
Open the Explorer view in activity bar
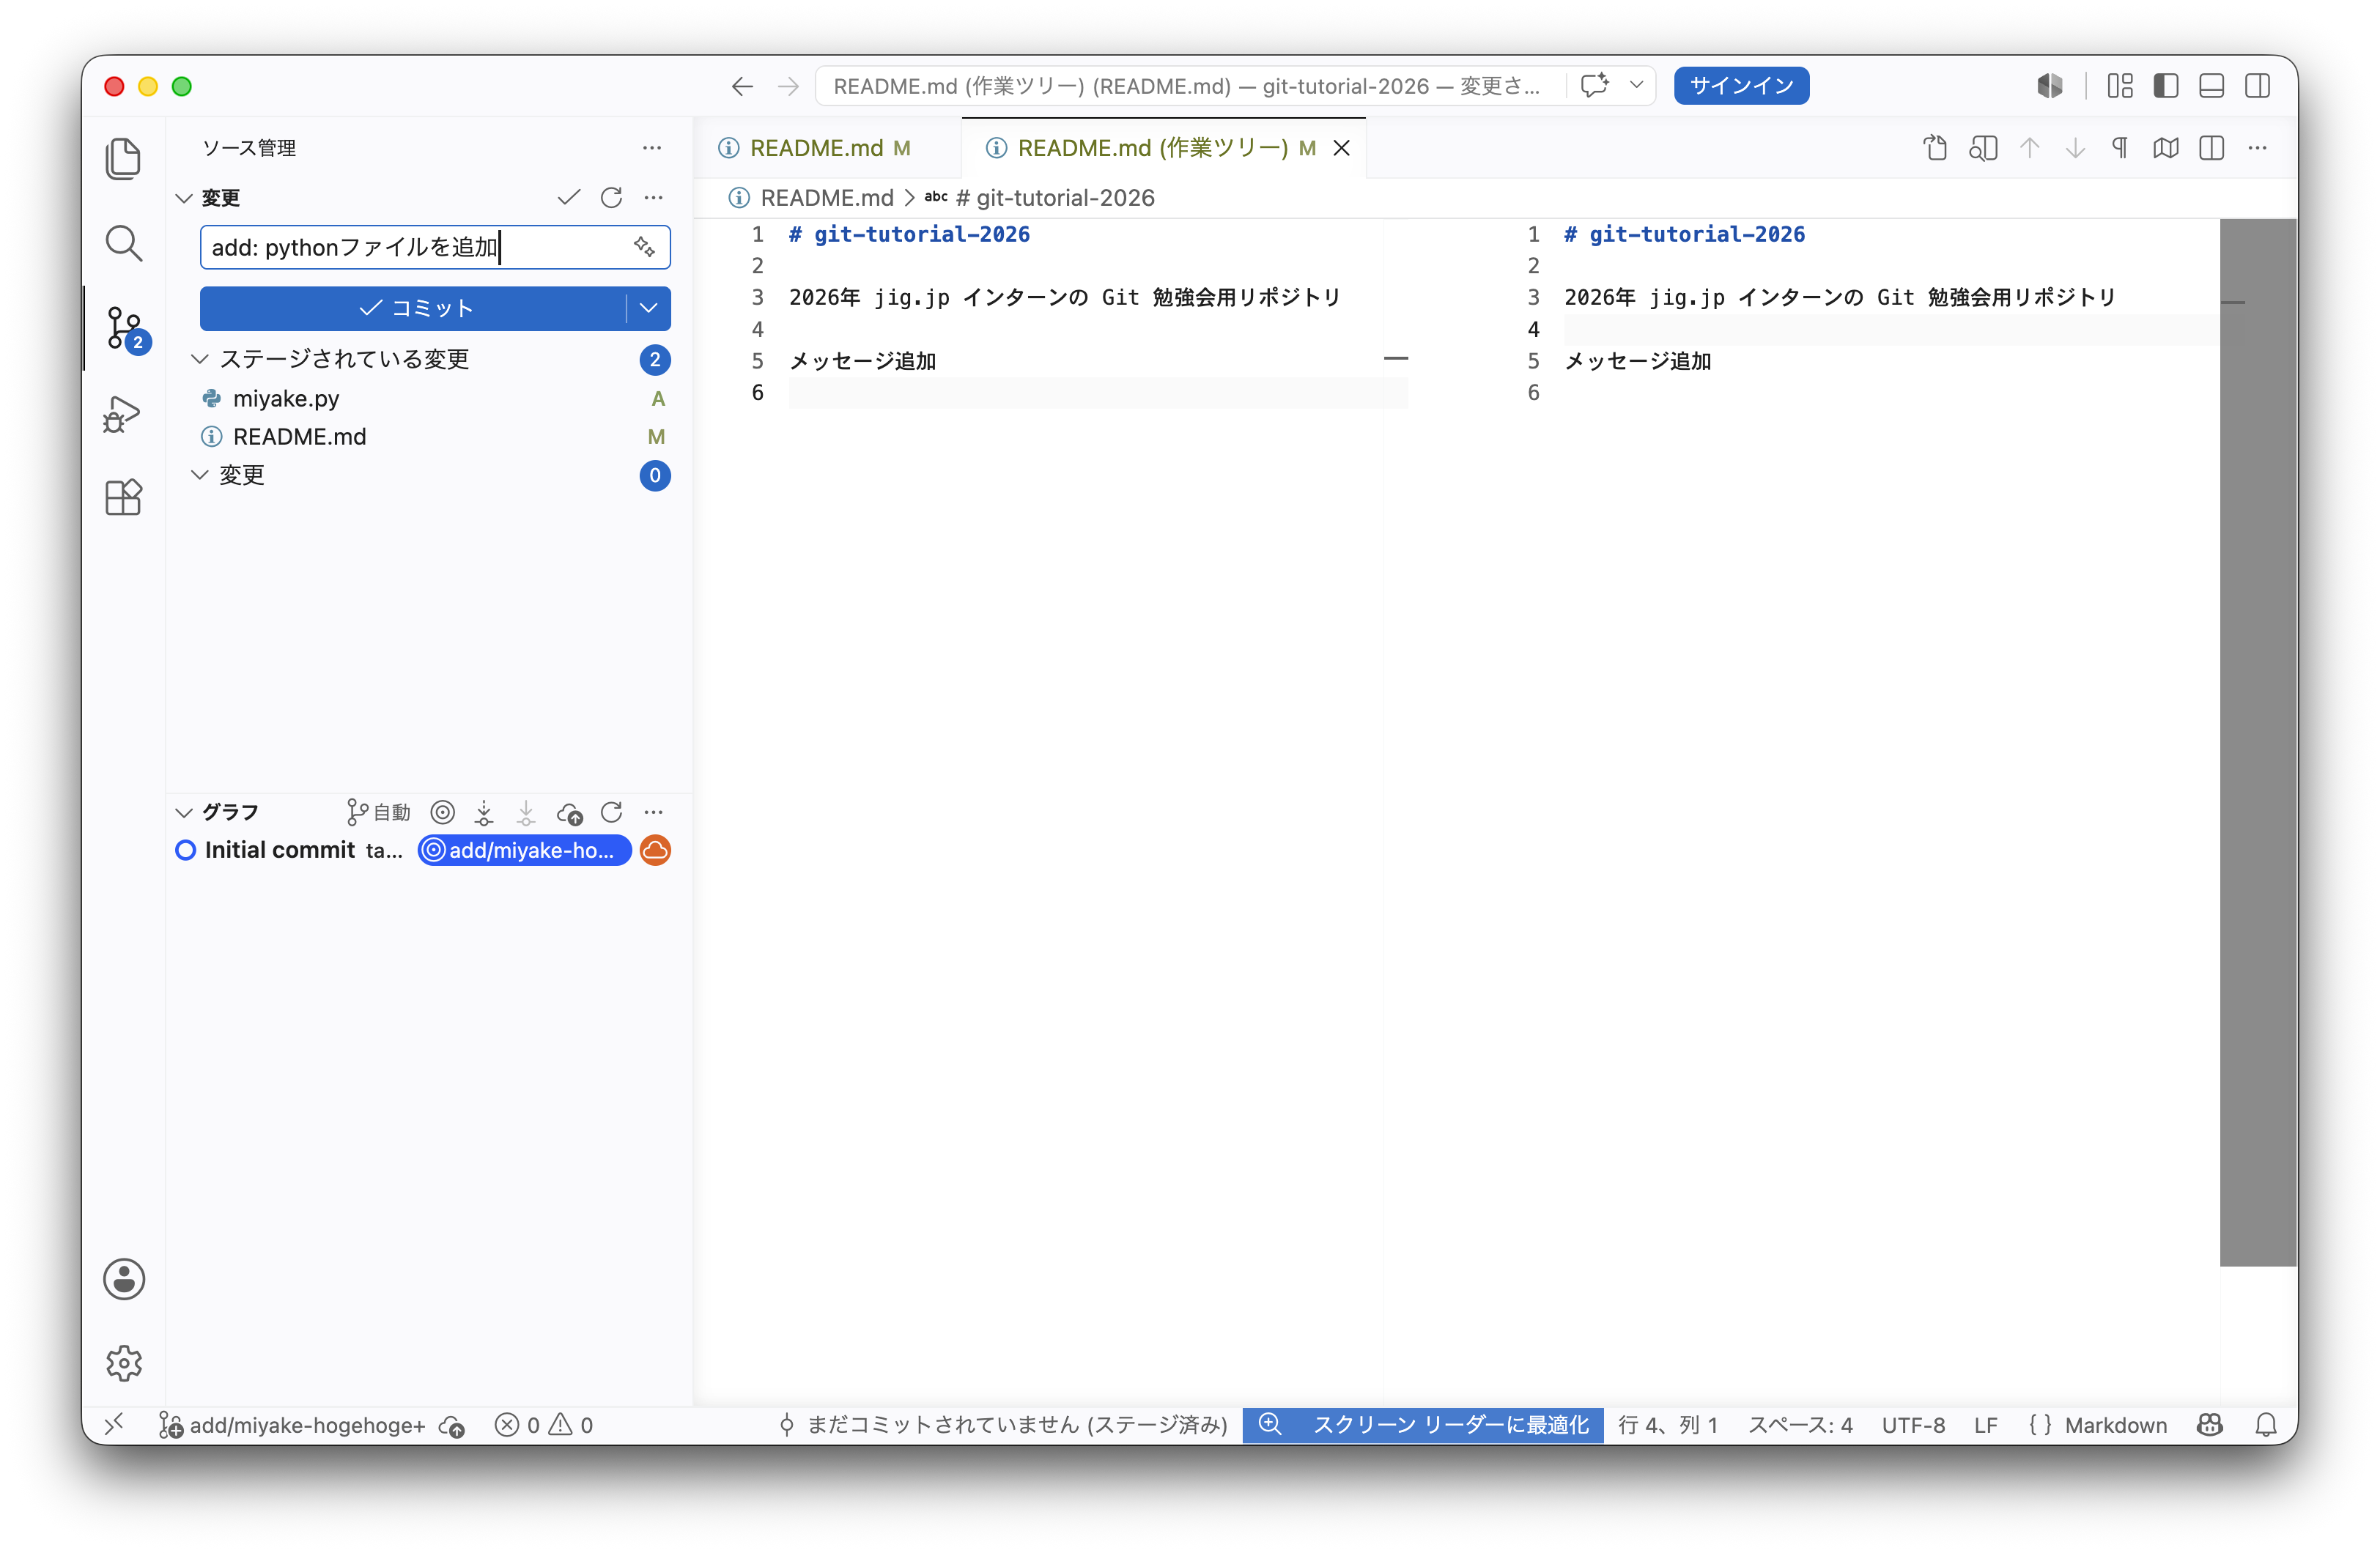point(123,159)
